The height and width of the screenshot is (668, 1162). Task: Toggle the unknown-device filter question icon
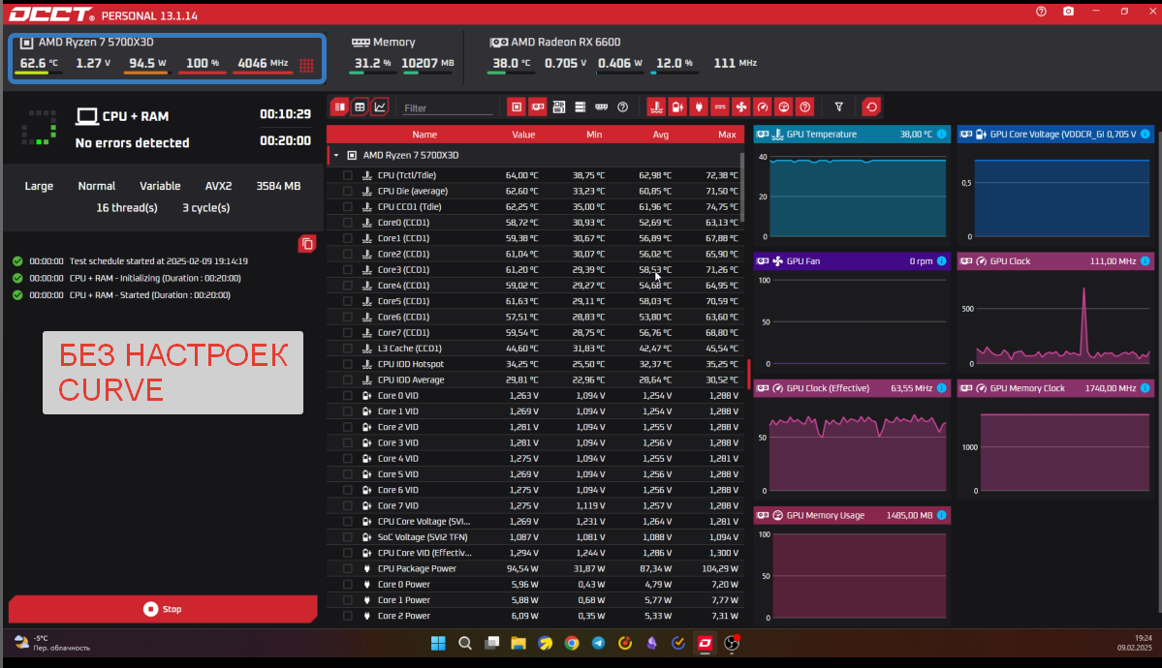(x=622, y=107)
